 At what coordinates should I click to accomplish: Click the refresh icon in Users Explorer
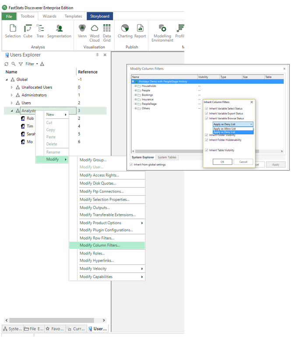point(6,64)
